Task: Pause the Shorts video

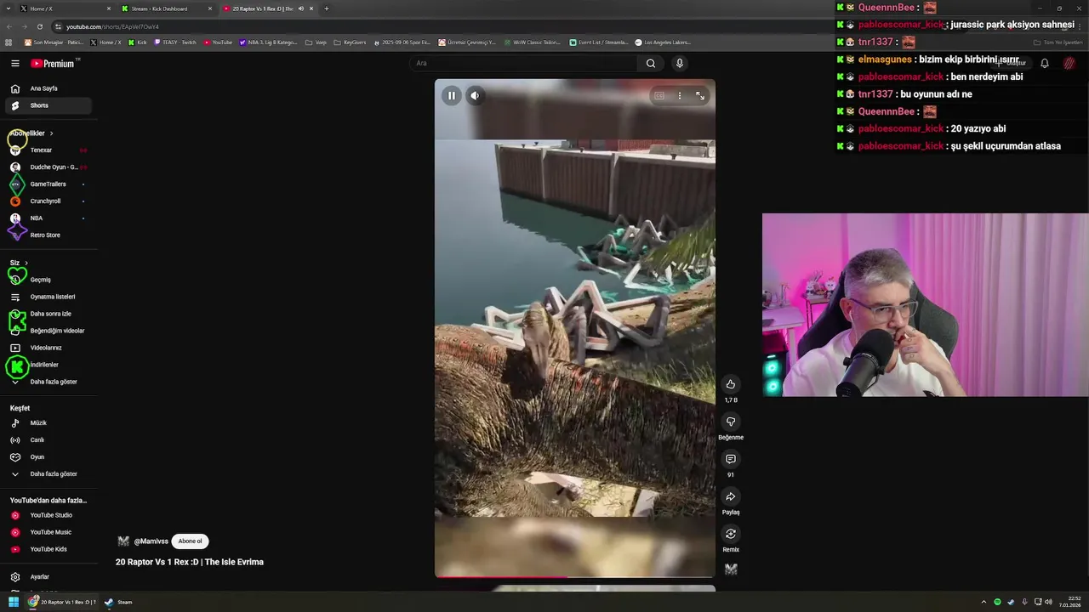Action: tap(452, 96)
